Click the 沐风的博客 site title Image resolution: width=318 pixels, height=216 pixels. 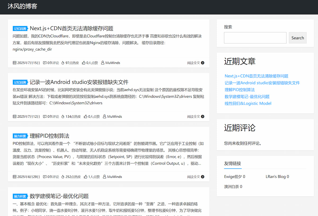(22, 6)
